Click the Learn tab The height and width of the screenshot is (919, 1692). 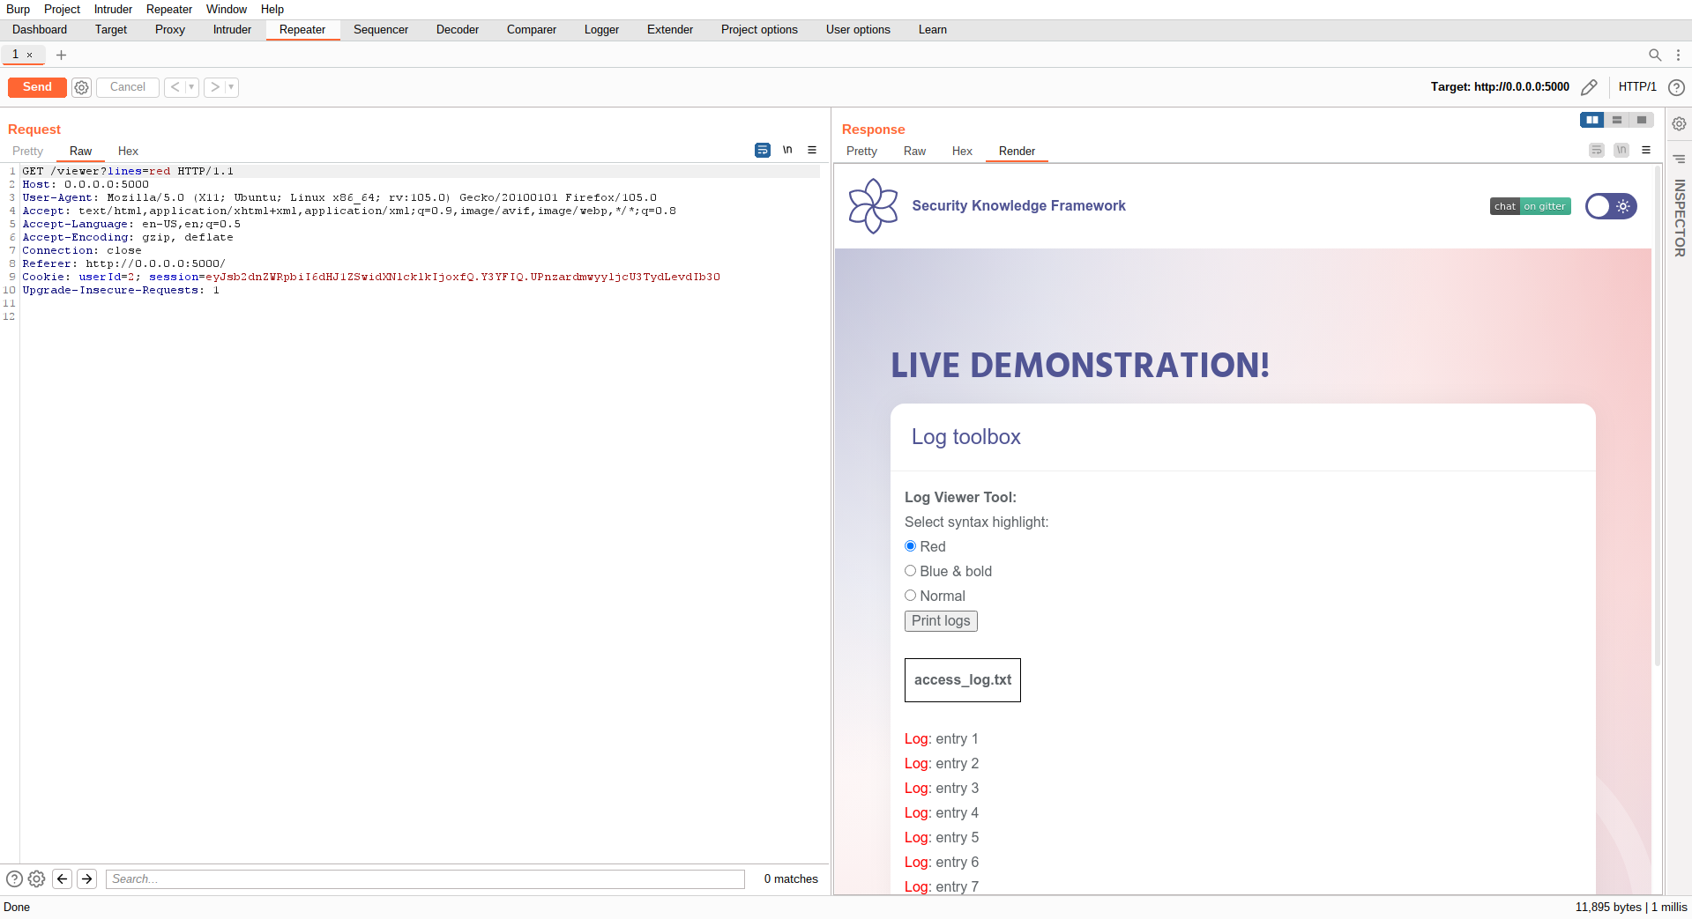pos(932,30)
